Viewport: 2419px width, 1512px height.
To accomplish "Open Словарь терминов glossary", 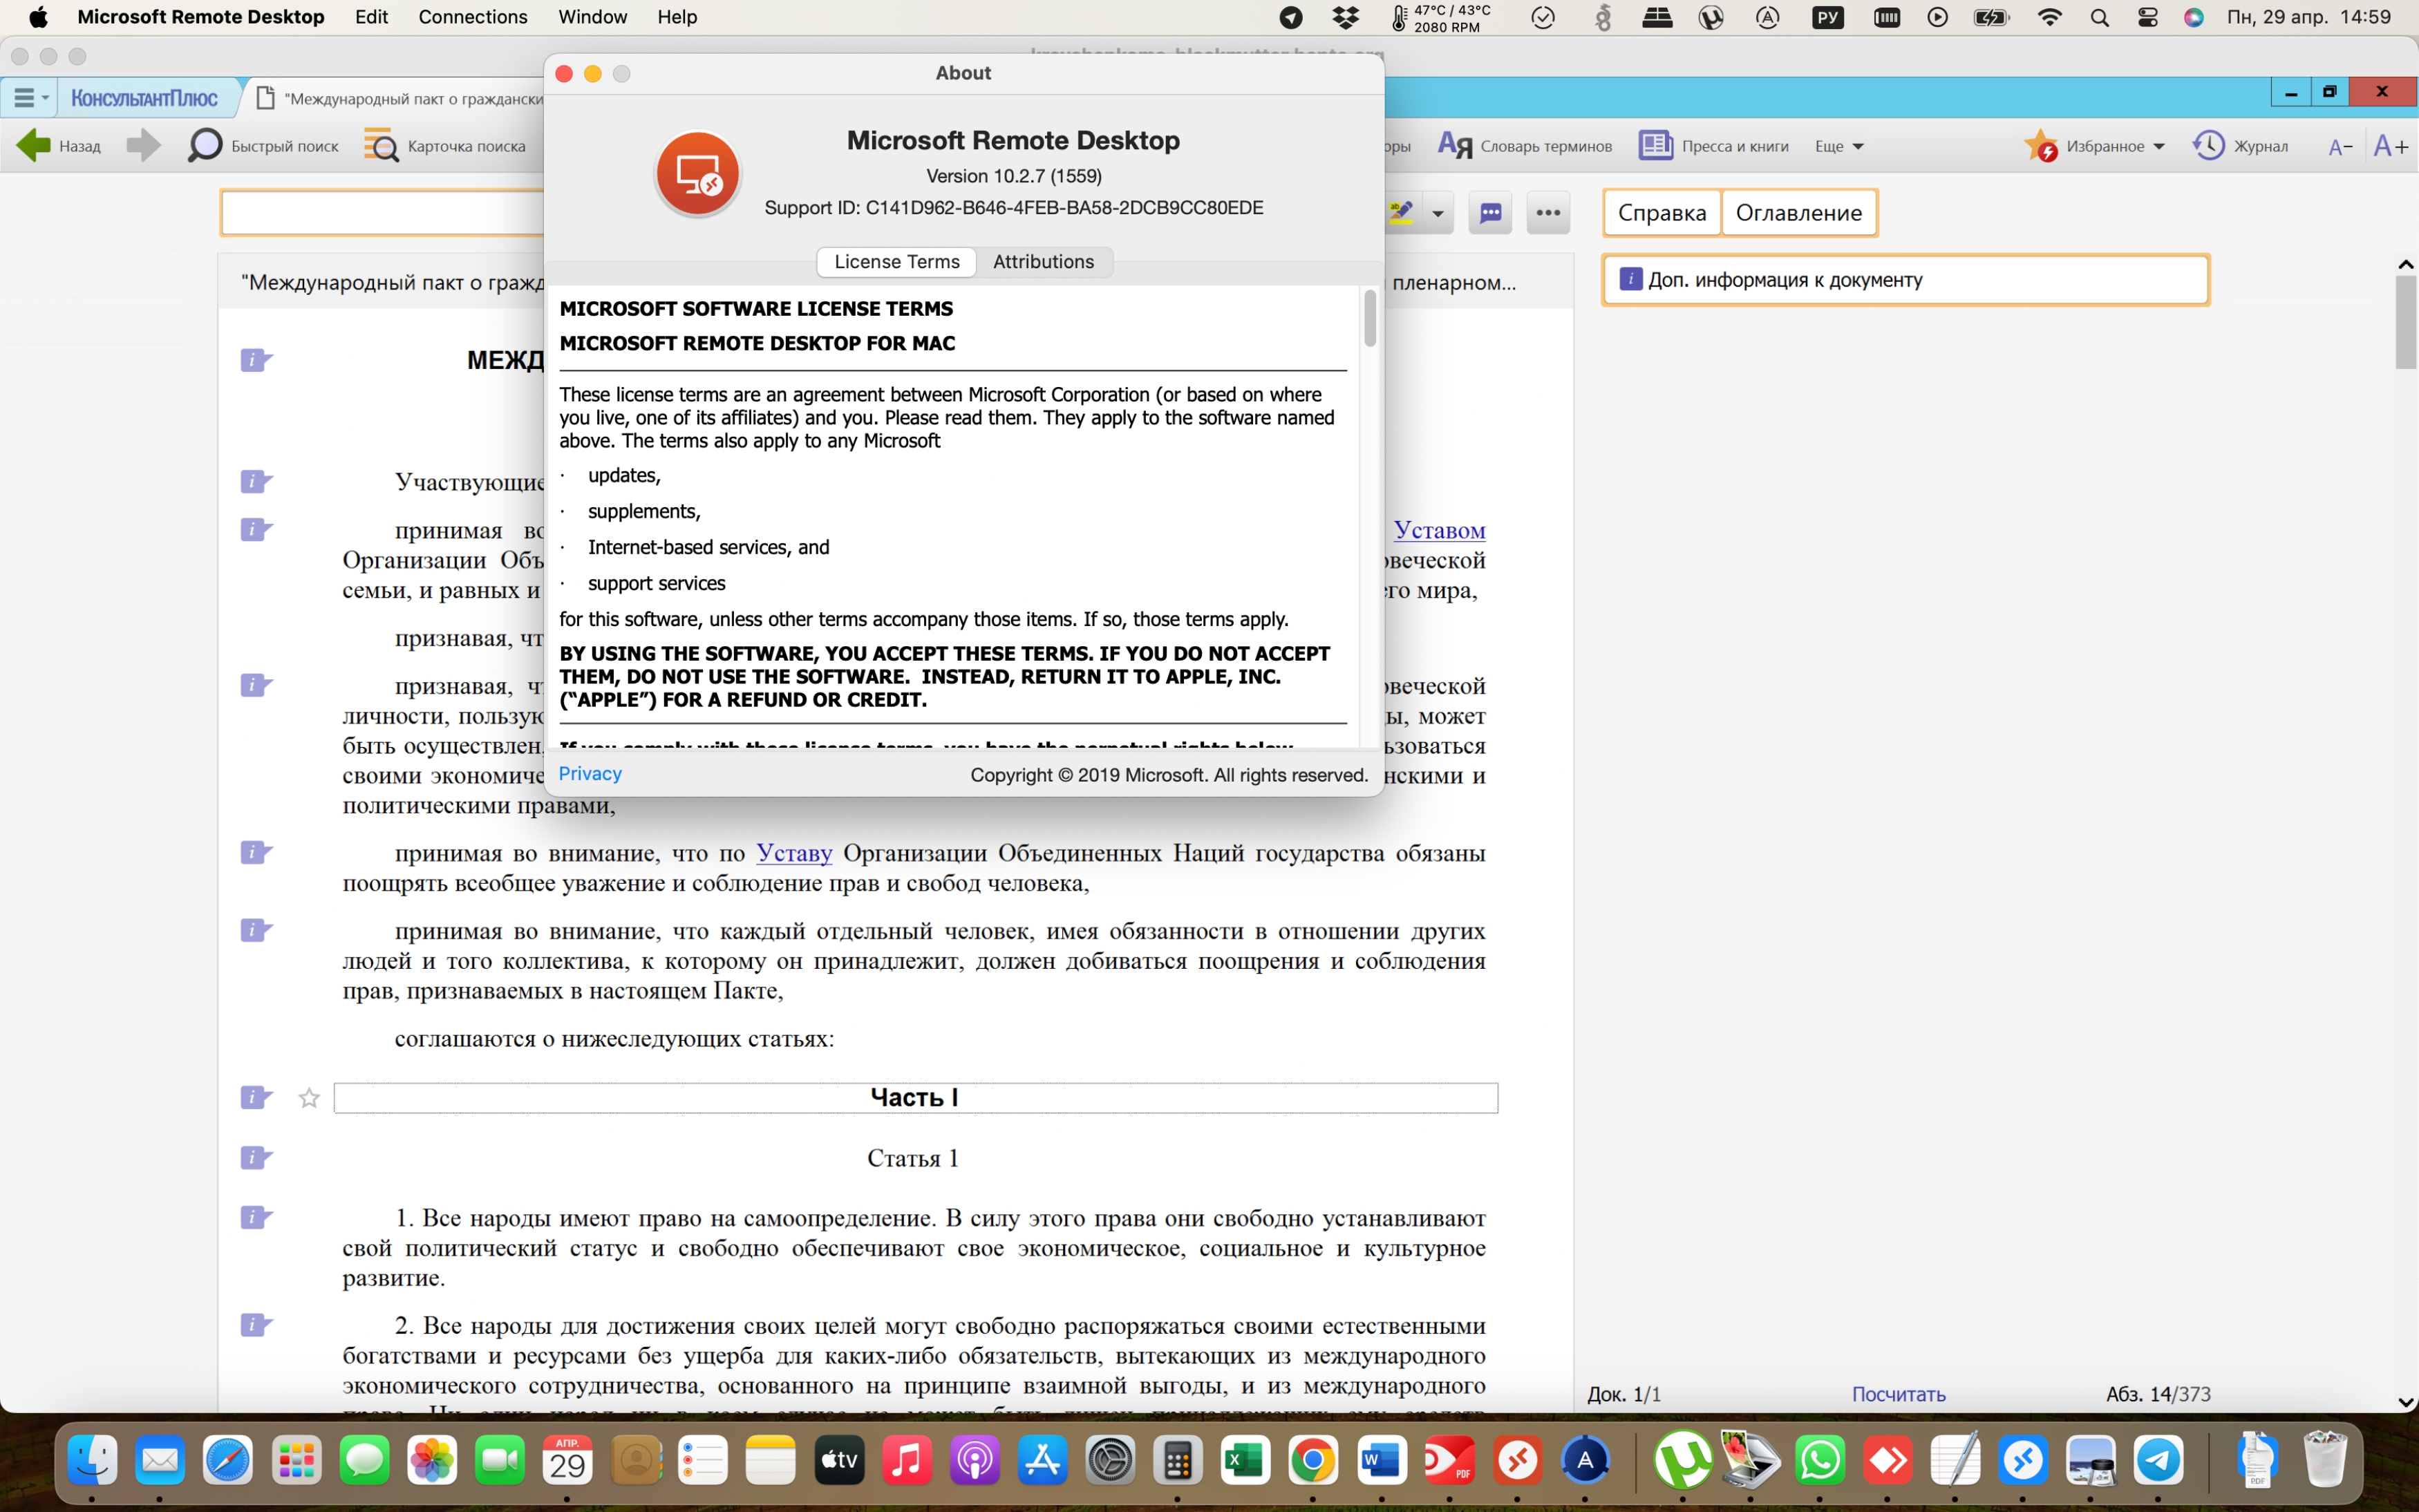I will (x=1524, y=146).
